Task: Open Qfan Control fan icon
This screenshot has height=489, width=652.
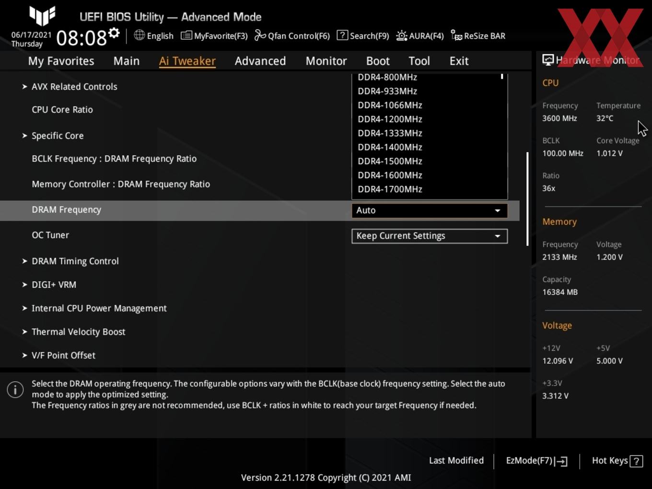Action: click(x=260, y=35)
